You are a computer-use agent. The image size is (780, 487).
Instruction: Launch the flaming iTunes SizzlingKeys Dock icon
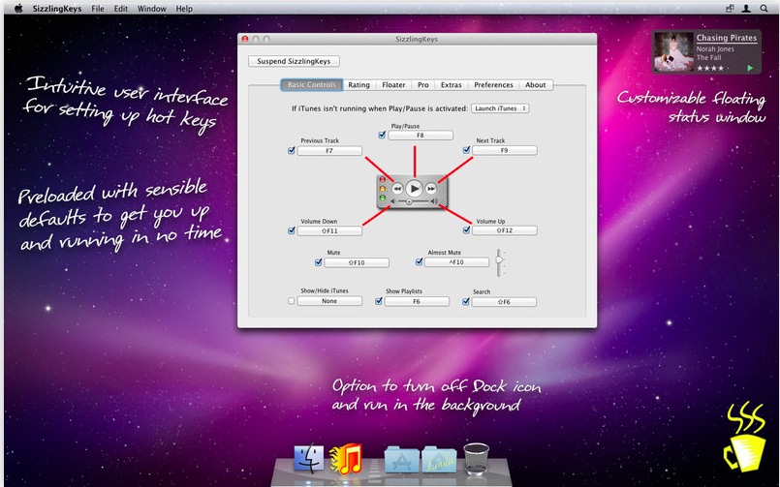click(346, 458)
